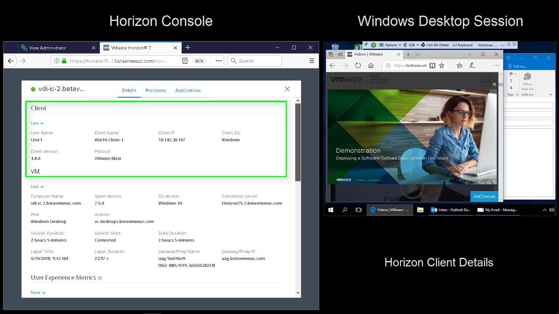The image size is (559, 314).
Task: Click the Edge home button
Action: 371,65
